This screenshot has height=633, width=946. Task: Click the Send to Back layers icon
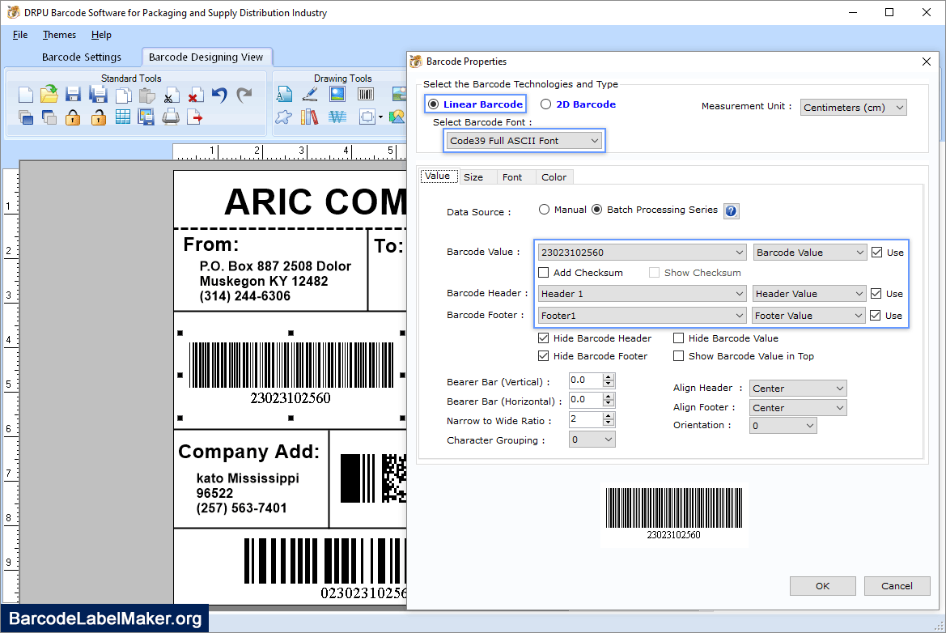click(x=49, y=117)
